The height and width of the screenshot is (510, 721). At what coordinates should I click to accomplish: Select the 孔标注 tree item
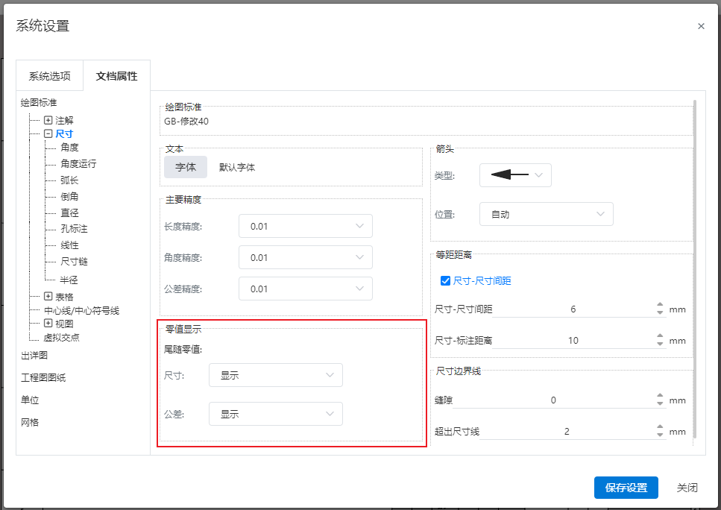(x=74, y=229)
